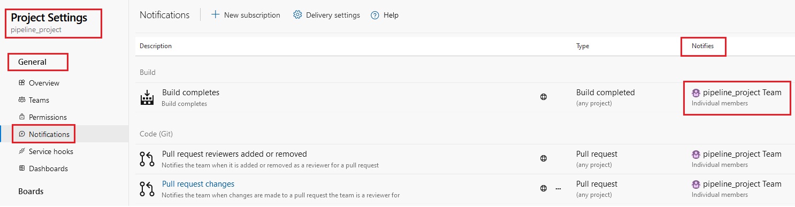Image resolution: width=795 pixels, height=207 pixels.
Task: Click the Notifications page title
Action: click(165, 15)
